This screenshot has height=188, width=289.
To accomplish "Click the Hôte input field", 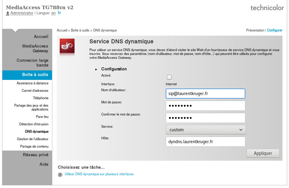I will pos(205,142).
